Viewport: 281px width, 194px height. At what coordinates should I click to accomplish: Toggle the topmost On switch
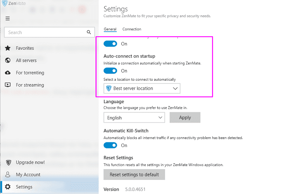click(x=110, y=44)
